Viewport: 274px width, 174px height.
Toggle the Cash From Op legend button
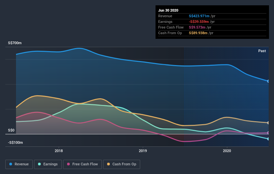point(121,164)
